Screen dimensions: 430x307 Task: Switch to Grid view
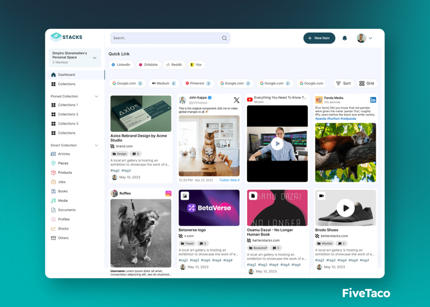366,83
